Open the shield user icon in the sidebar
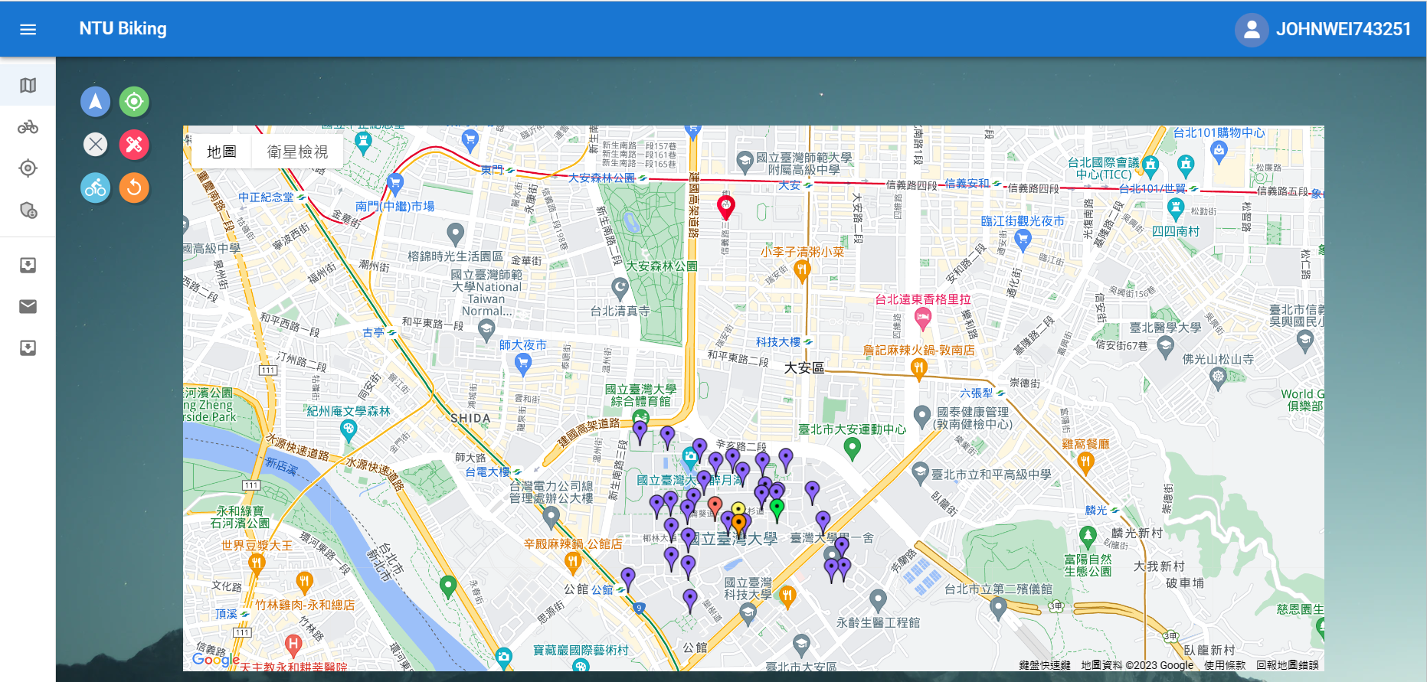Image resolution: width=1427 pixels, height=682 pixels. [x=28, y=210]
